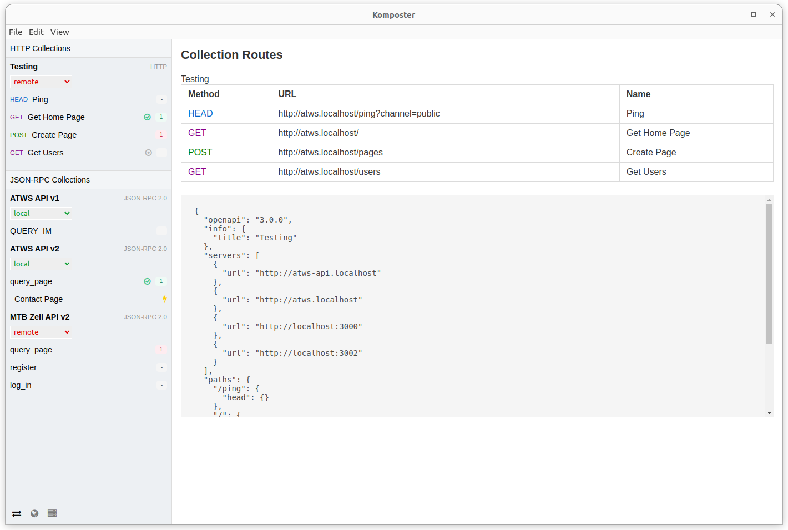Click the Create Page name cell in table

pos(696,153)
